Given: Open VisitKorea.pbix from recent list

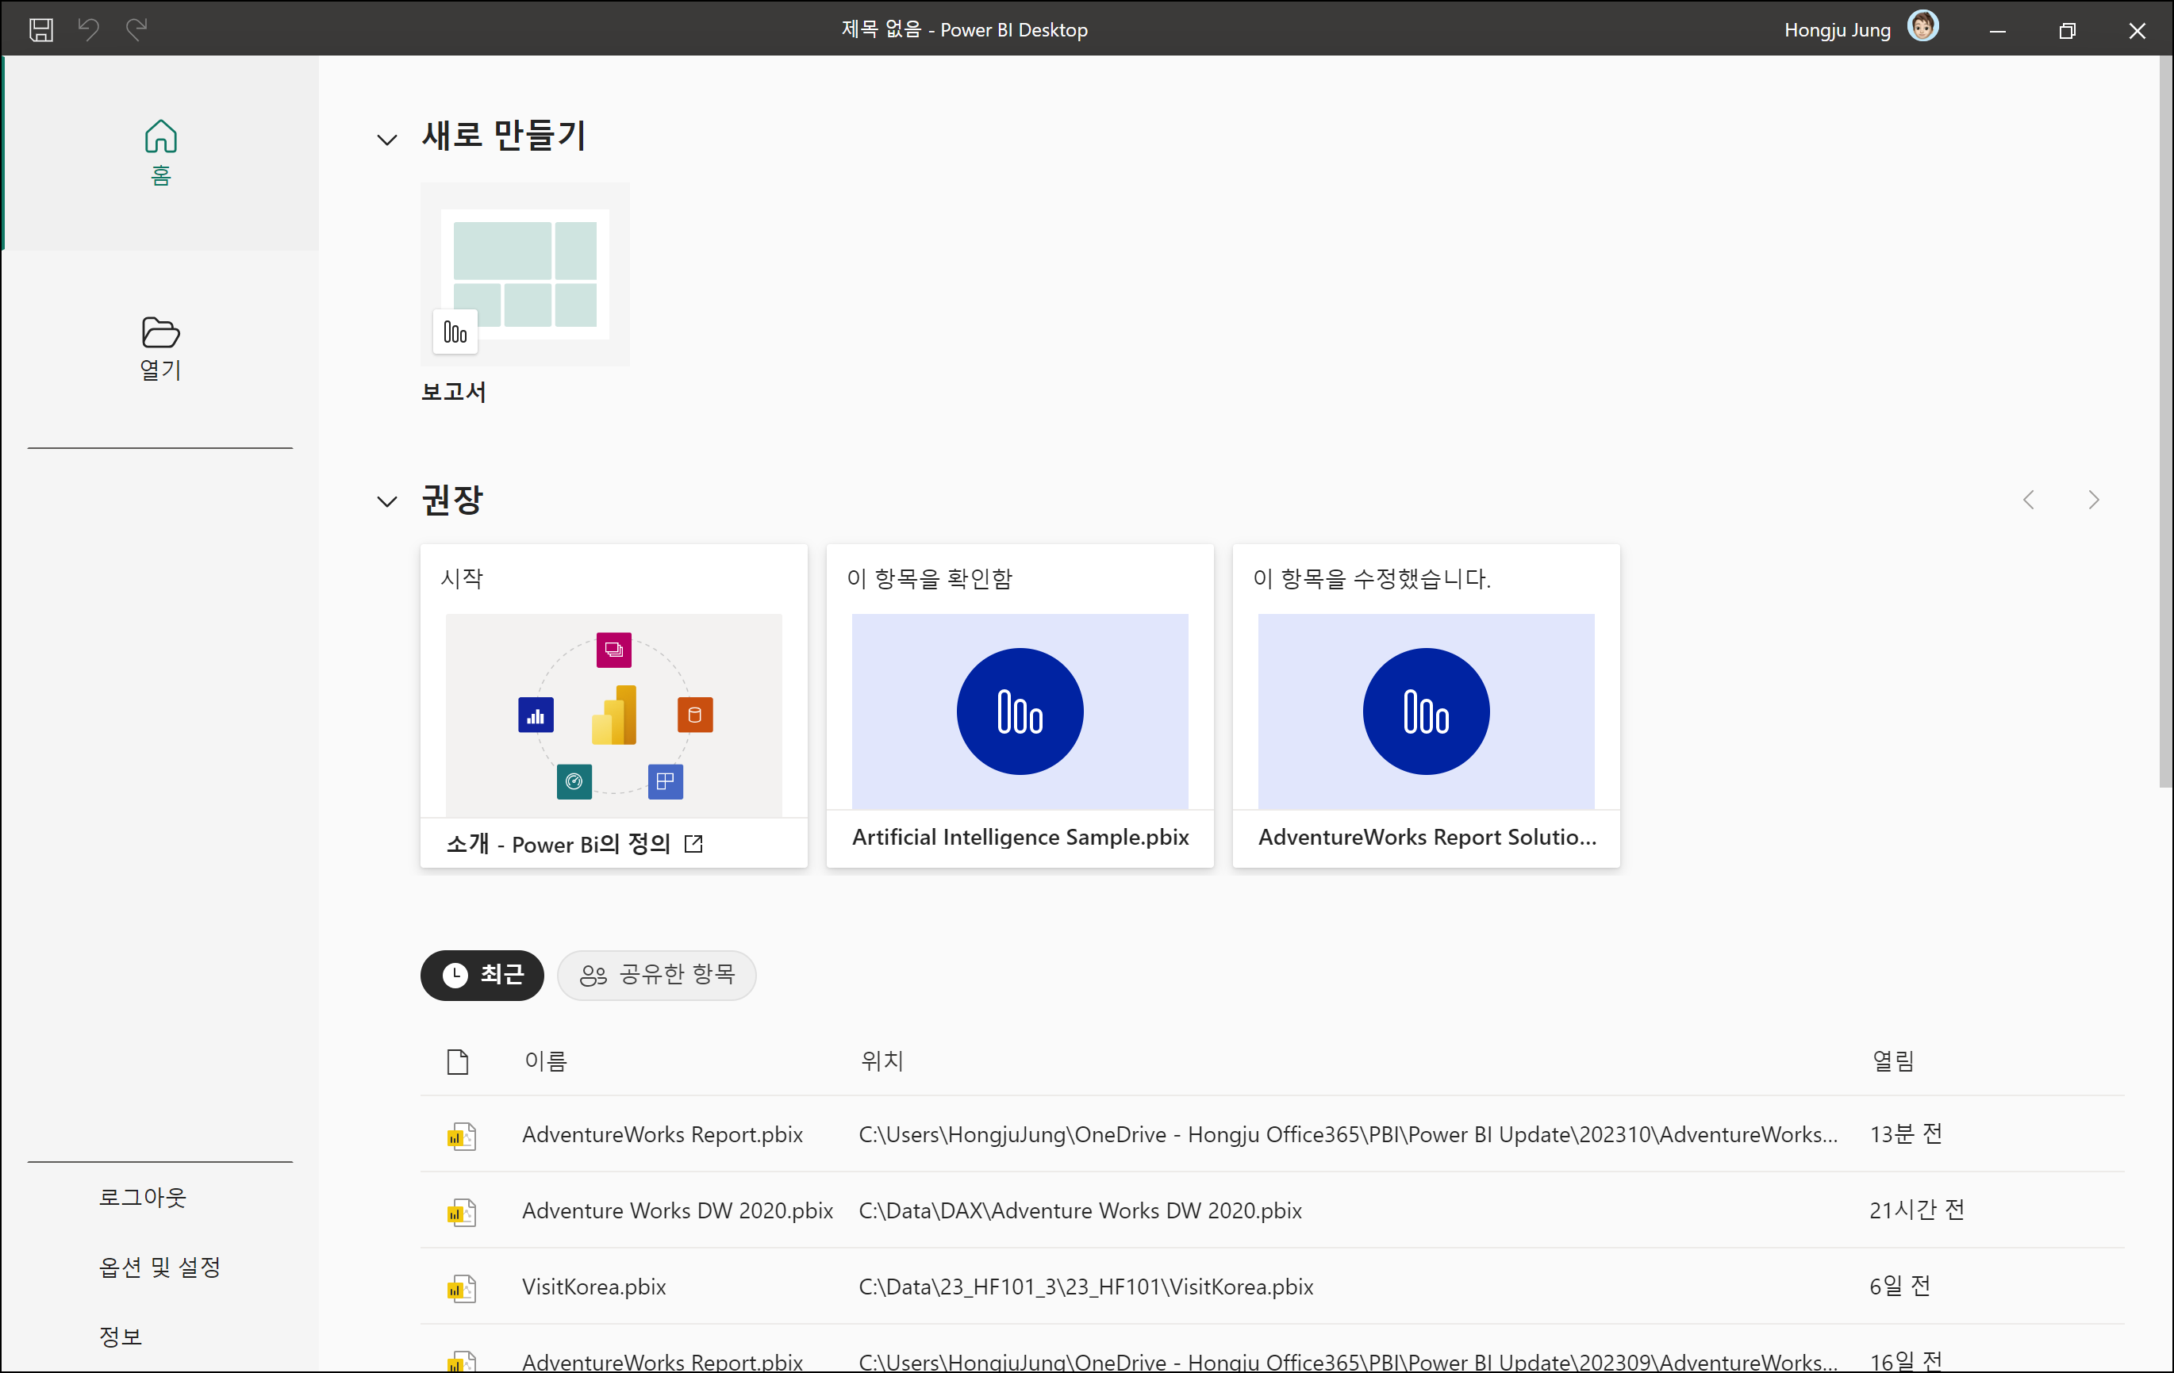Looking at the screenshot, I should 594,1287.
